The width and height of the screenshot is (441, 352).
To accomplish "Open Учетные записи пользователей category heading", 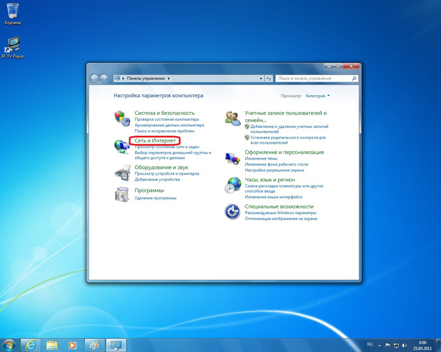I will point(285,117).
